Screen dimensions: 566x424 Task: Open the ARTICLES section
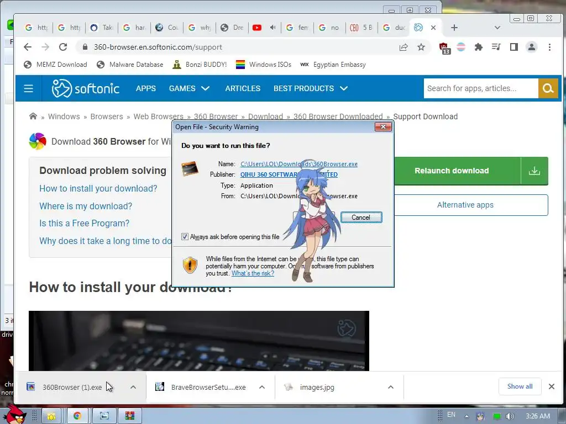[243, 88]
